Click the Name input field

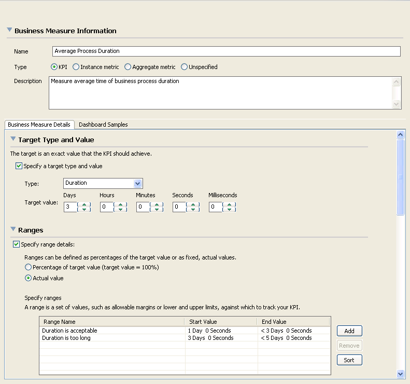(x=227, y=51)
